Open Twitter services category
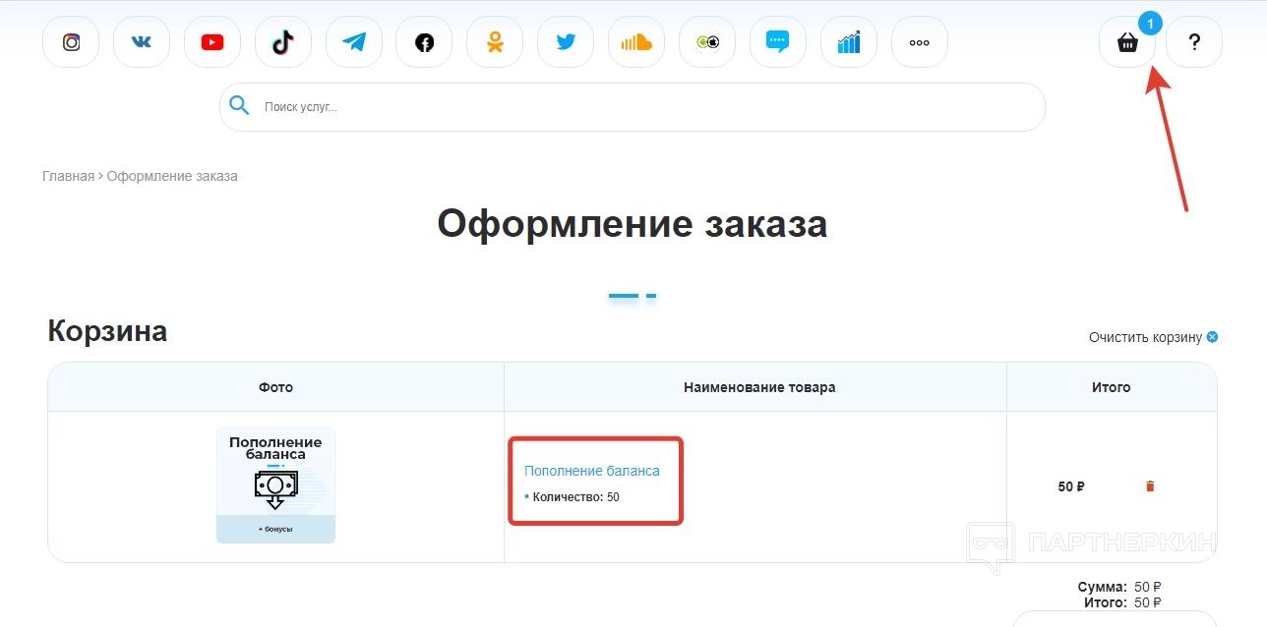This screenshot has width=1267, height=627. [566, 42]
